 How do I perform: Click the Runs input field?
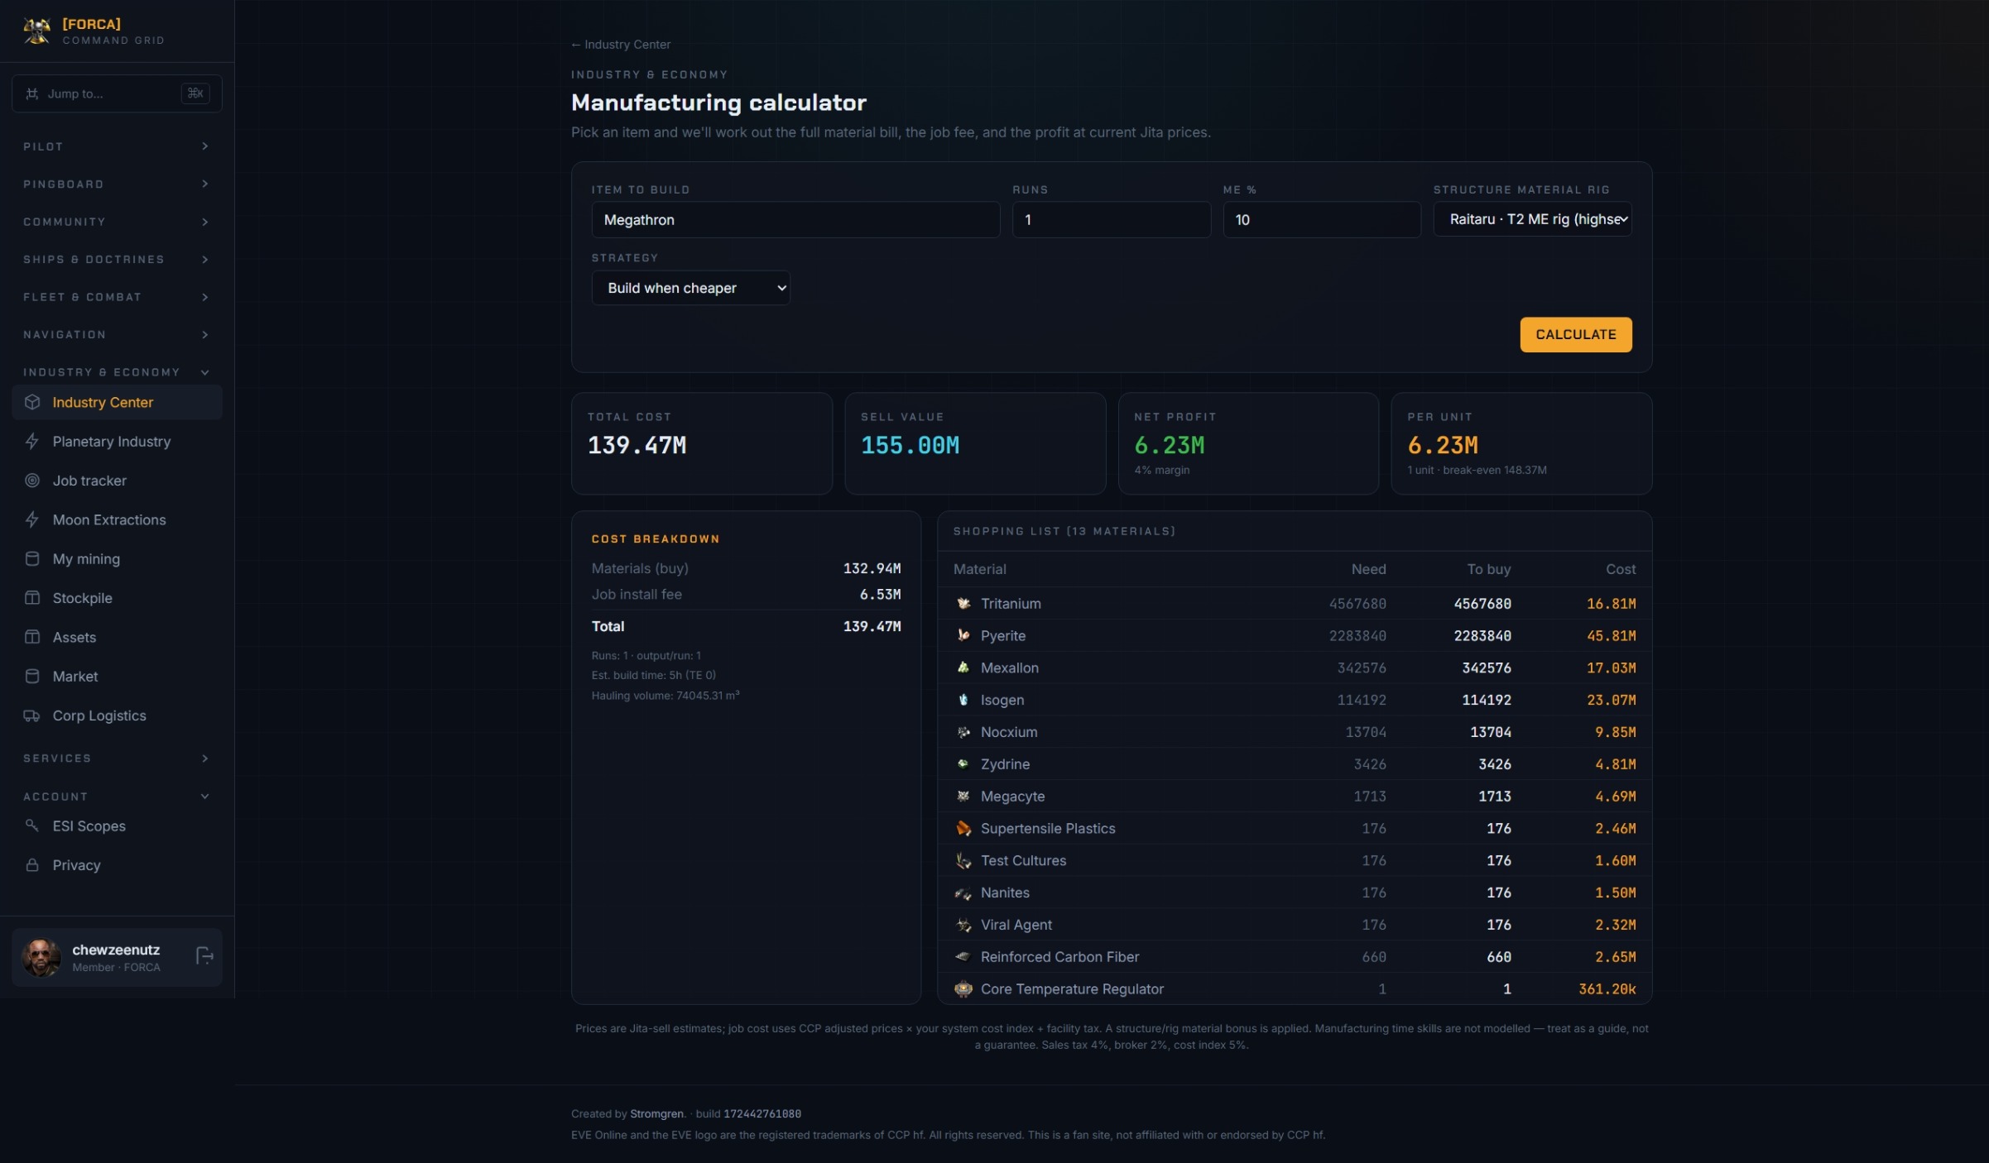1112,220
